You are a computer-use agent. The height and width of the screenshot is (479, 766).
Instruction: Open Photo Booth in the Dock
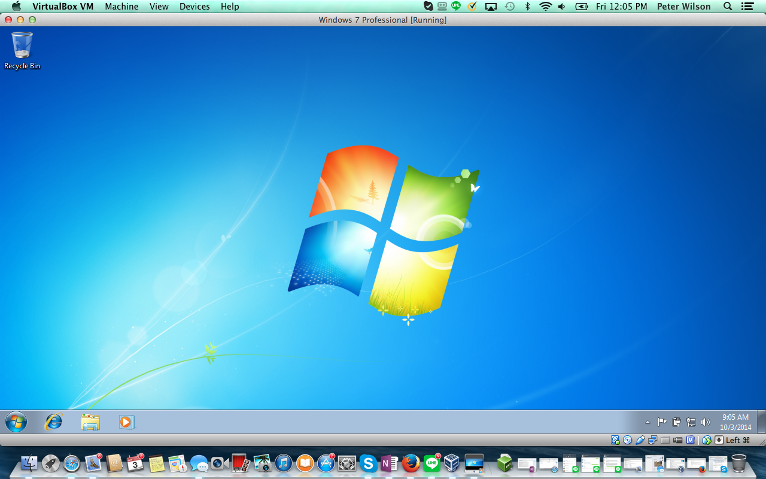pyautogui.click(x=241, y=463)
